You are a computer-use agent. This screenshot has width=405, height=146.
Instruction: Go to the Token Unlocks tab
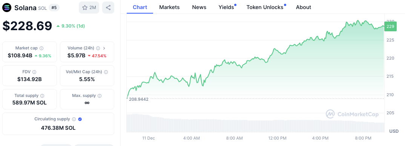[x=265, y=7]
